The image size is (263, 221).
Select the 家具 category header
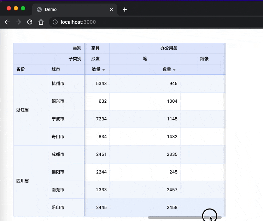pos(97,48)
